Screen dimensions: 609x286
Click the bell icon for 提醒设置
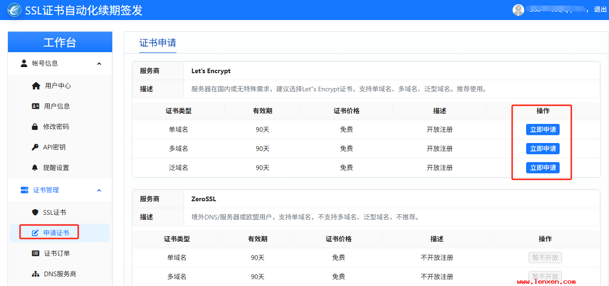point(35,168)
